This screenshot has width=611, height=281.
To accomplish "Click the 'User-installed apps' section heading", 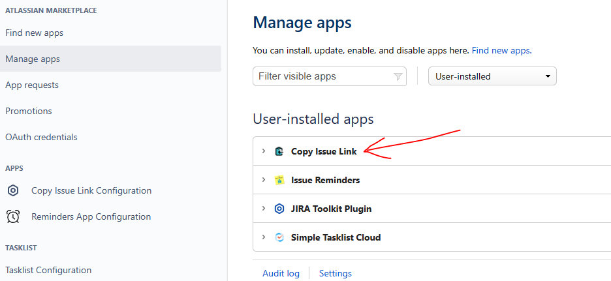I will pyautogui.click(x=313, y=119).
